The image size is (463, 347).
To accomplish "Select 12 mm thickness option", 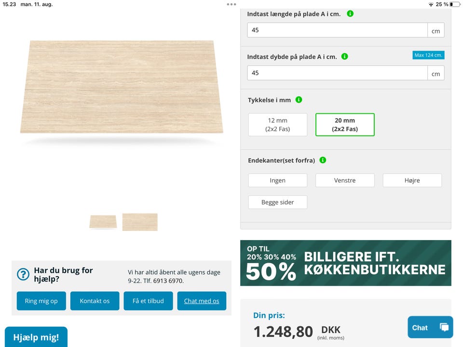I will click(277, 125).
